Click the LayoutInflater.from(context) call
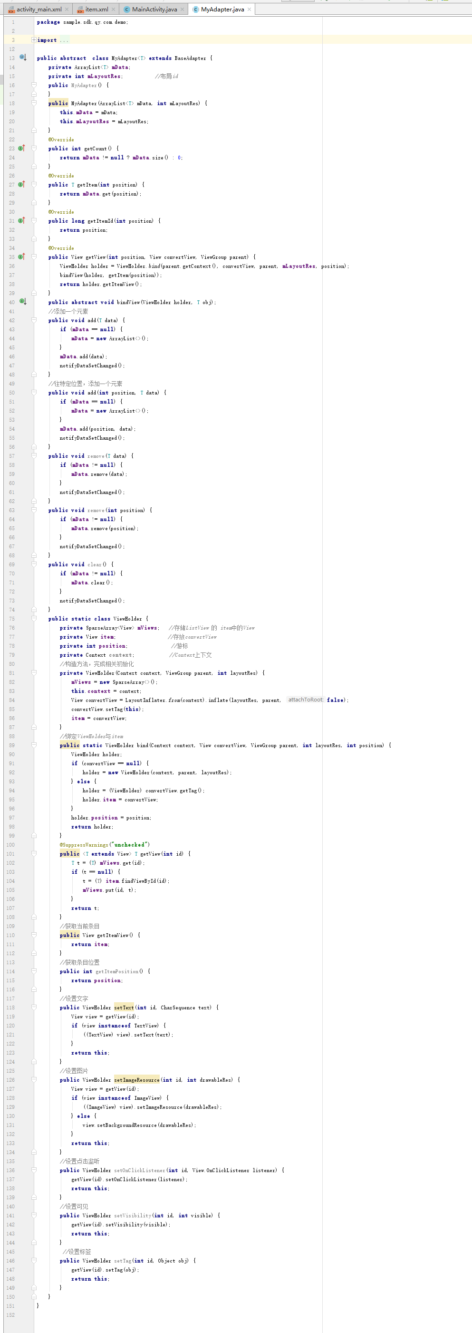The height and width of the screenshot is (1333, 472). (165, 700)
